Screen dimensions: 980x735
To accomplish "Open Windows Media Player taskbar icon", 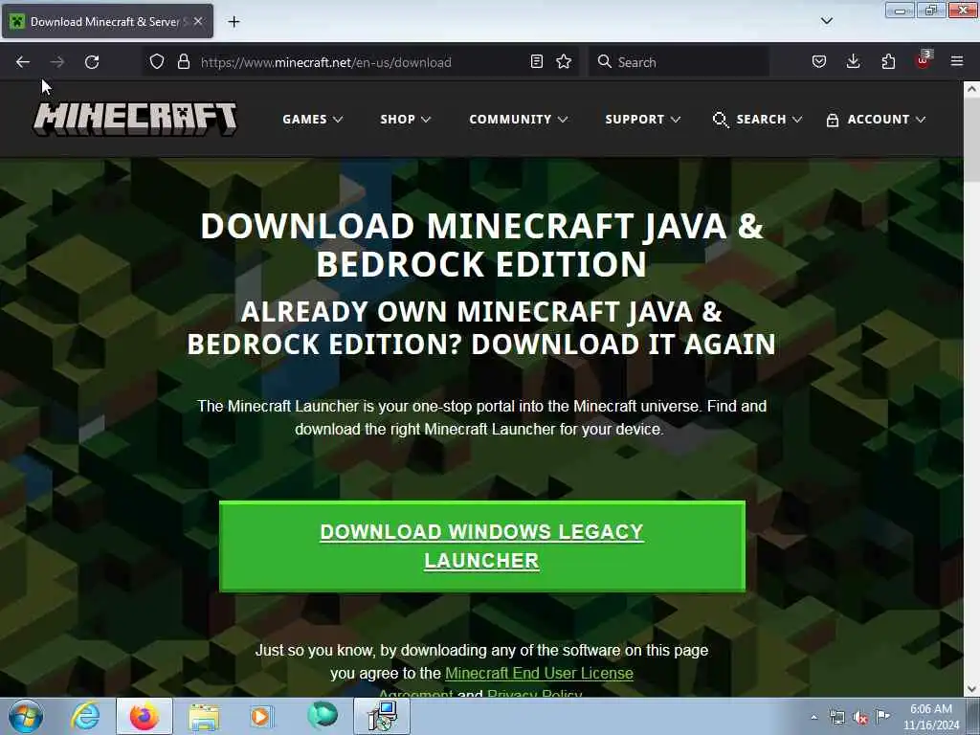I will (261, 716).
